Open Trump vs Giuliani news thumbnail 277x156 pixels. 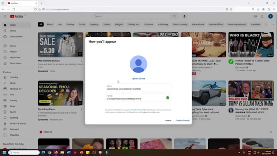[x=251, y=93]
